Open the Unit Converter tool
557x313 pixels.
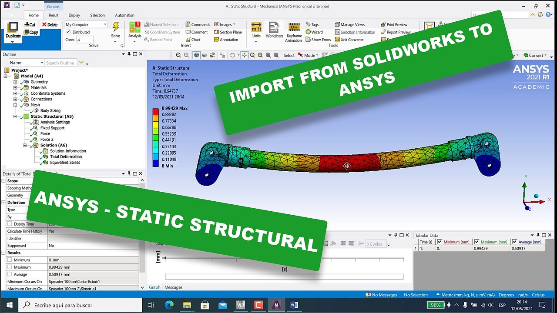click(x=349, y=40)
